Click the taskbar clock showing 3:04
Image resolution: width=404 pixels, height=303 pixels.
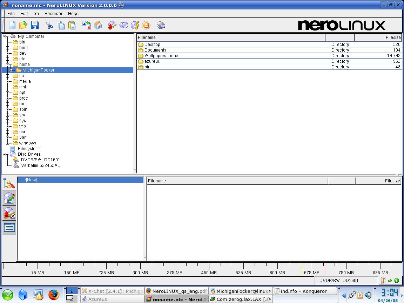click(389, 292)
